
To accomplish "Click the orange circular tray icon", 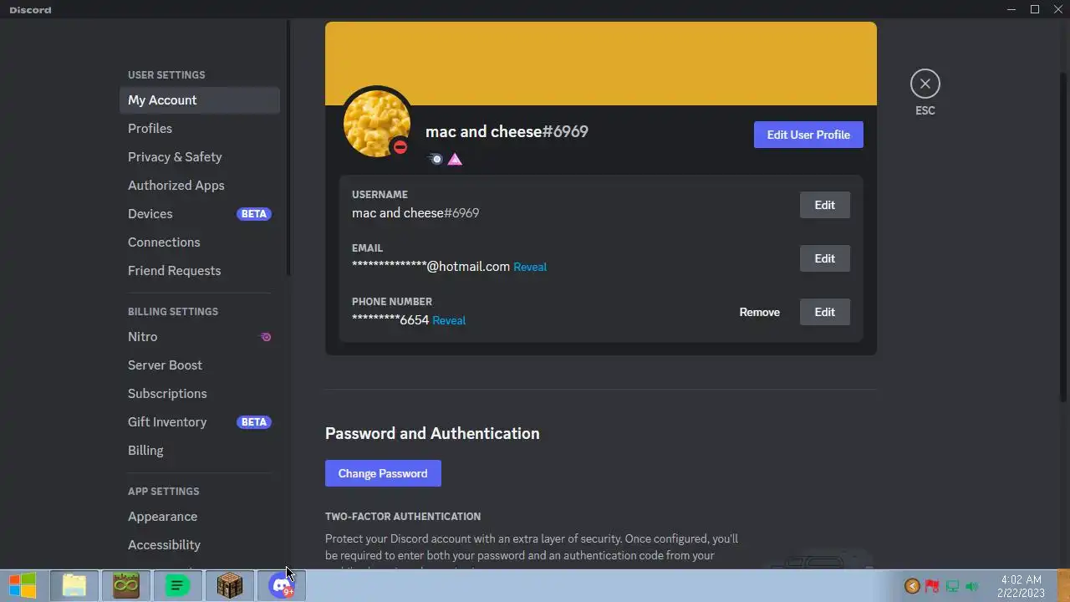I will pos(912,587).
